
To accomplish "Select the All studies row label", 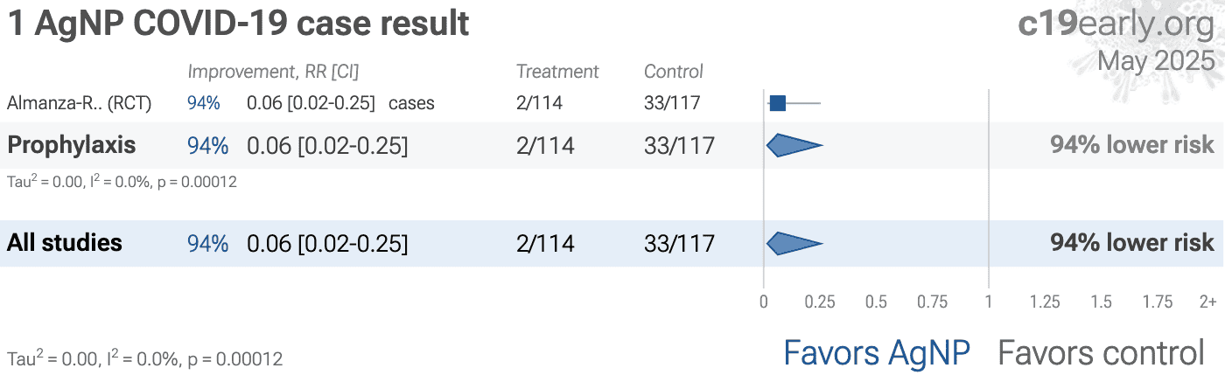I will [x=65, y=243].
